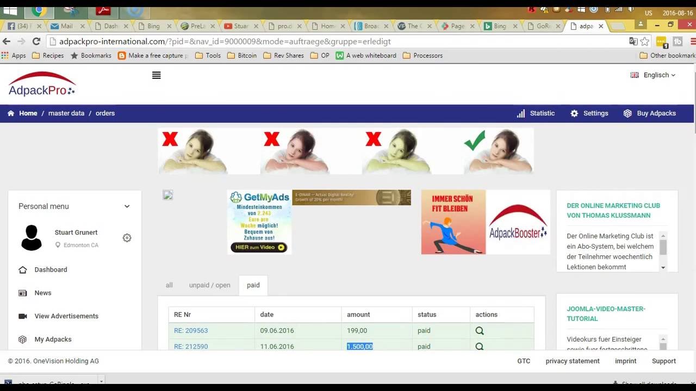This screenshot has height=391, width=696.
Task: Switch to the GoRe browser tab
Action: 544,26
